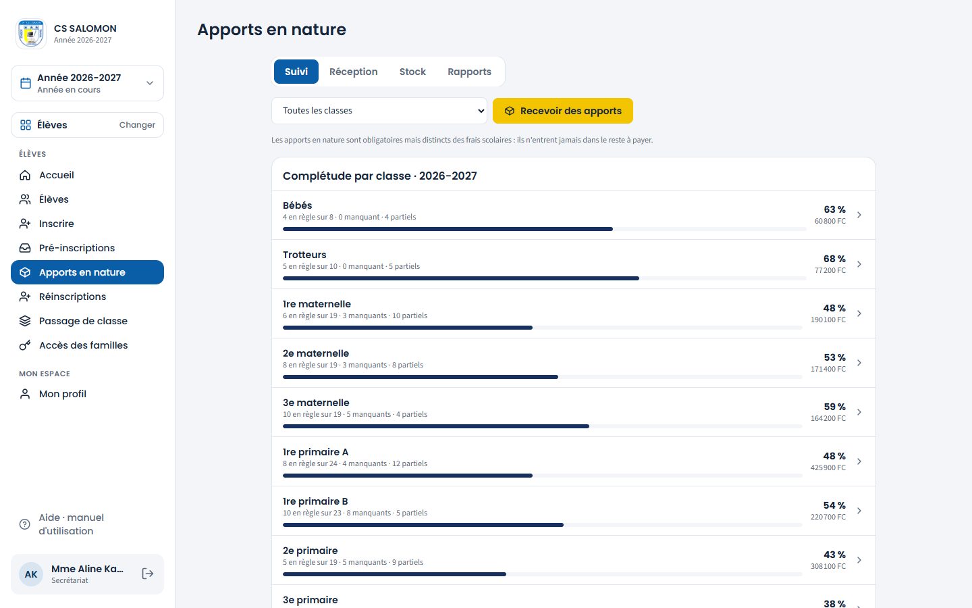Expand the Bébés class row chevron
The image size is (972, 608).
click(x=859, y=215)
